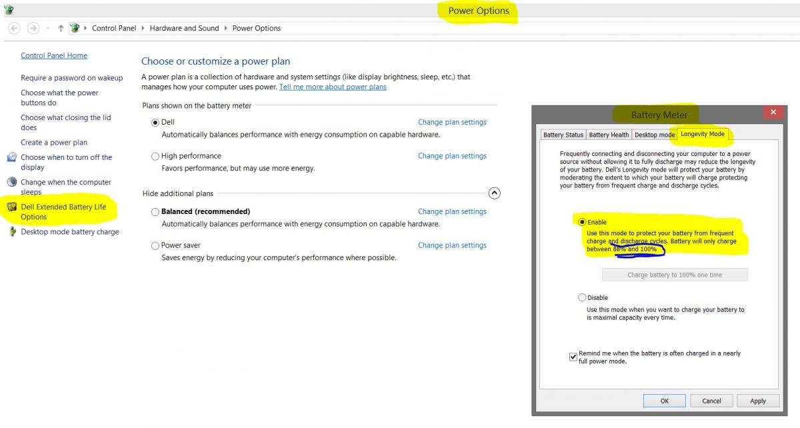The height and width of the screenshot is (428, 800).
Task: Open Choose what closing the lid does
Action: [x=66, y=123]
